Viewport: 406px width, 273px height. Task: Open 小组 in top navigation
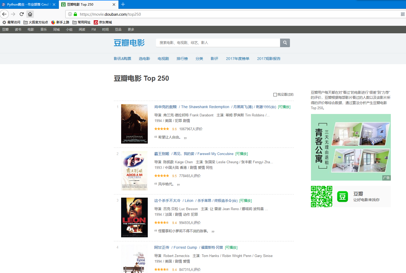click(x=69, y=30)
